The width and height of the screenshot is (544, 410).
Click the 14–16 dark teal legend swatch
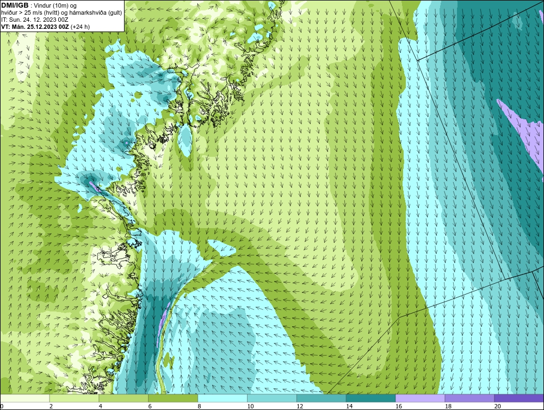[x=371, y=398]
